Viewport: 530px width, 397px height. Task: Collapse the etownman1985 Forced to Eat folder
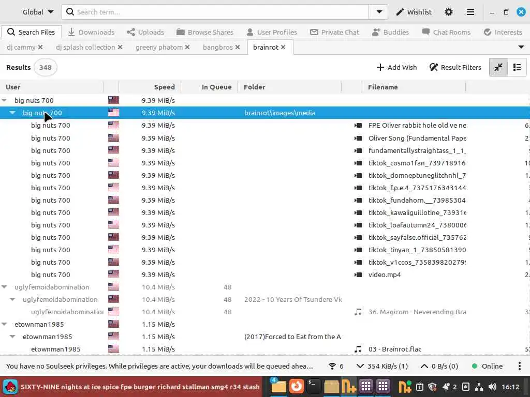[x=12, y=337]
